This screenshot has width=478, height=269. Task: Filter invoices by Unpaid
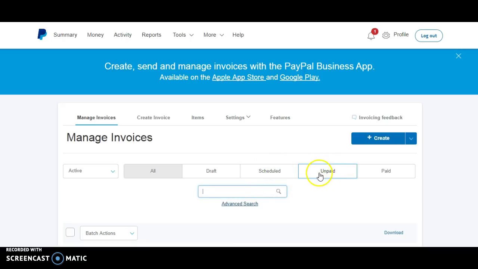(x=328, y=171)
